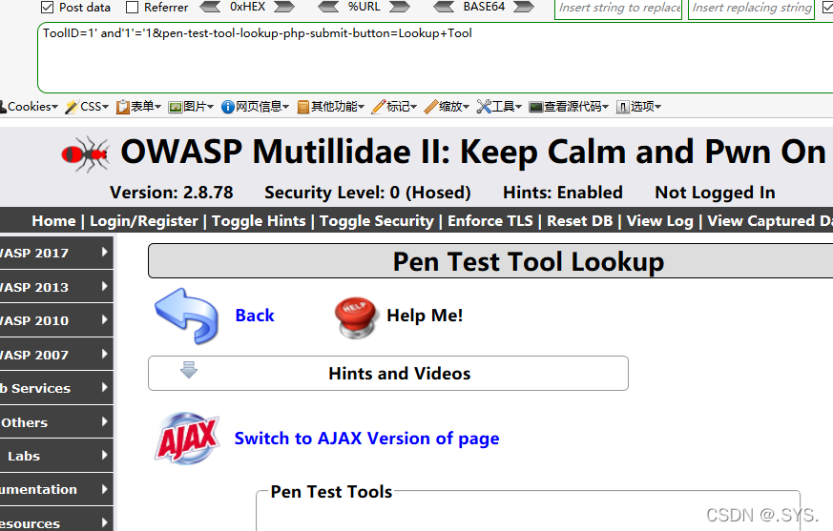Switch to AJAX Version of page
The width and height of the screenshot is (833, 531).
(366, 439)
